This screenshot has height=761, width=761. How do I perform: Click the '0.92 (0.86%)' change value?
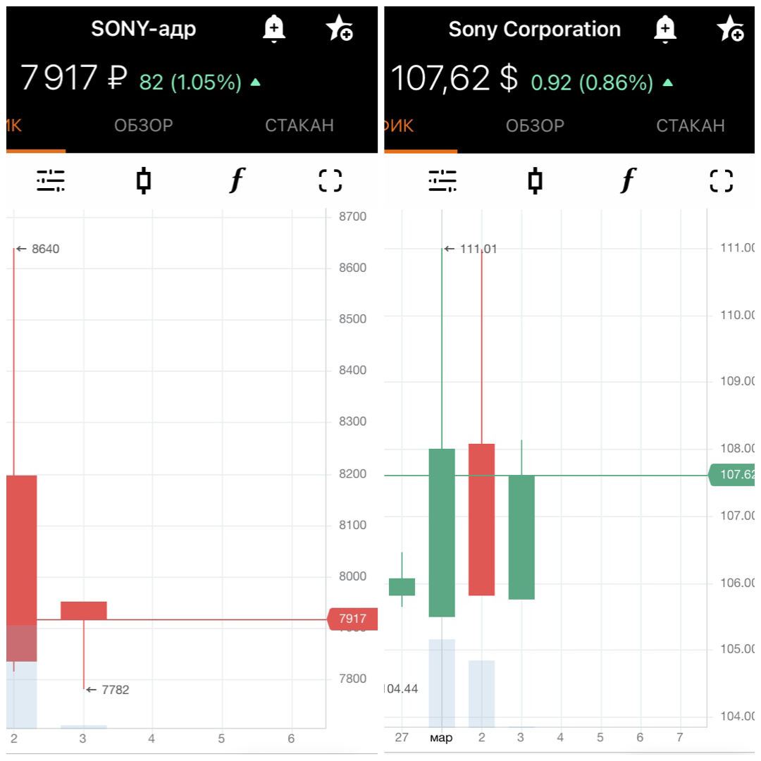click(x=592, y=82)
